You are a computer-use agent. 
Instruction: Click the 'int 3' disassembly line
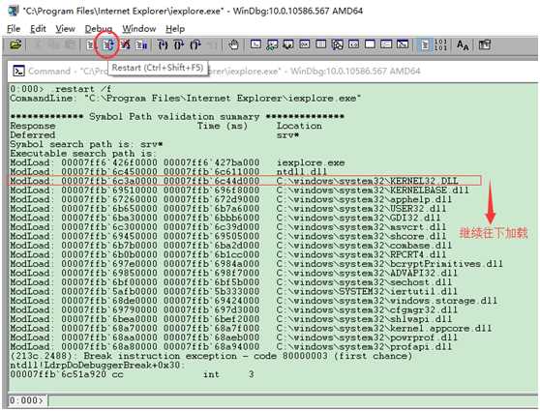point(132,374)
